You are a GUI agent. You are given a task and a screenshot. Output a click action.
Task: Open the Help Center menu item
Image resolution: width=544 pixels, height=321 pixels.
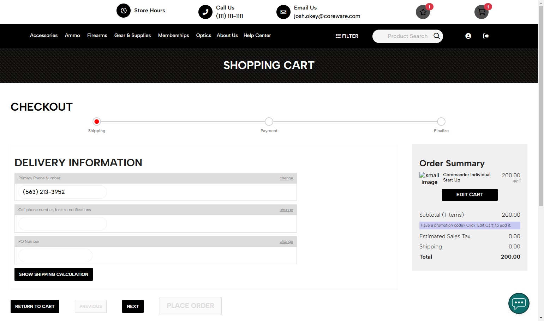tap(257, 35)
